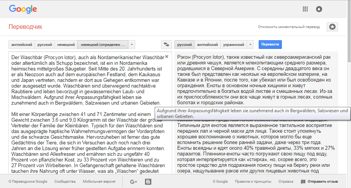Select русский as target language
The image size is (351, 188).
pos(185,44)
